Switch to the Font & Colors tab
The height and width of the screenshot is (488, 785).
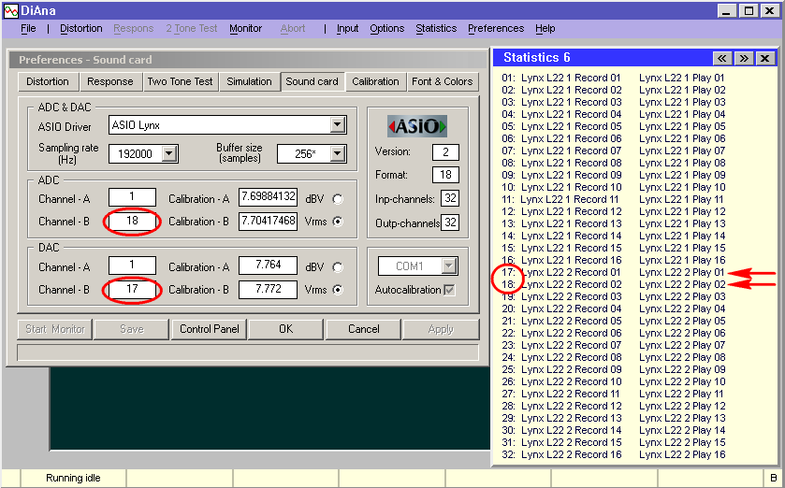(x=443, y=81)
